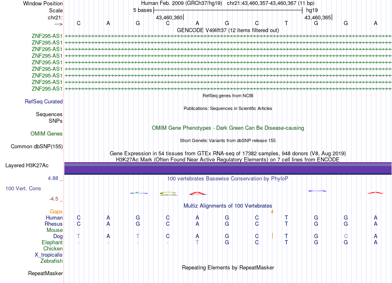Click the '5 bases' scale bar label

[142, 10]
